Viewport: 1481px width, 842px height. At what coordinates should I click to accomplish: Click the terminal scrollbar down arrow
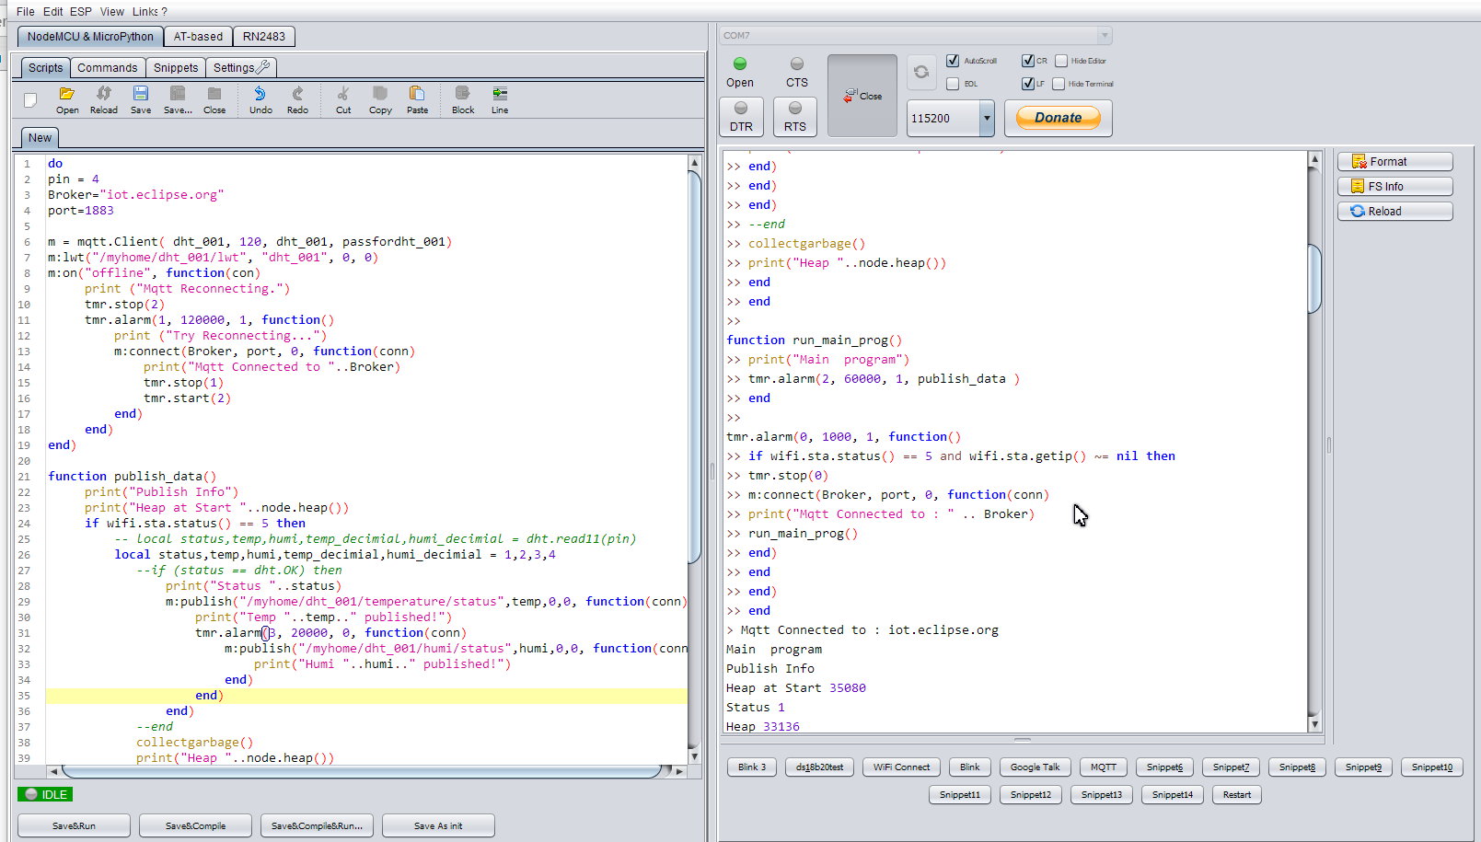click(1314, 725)
